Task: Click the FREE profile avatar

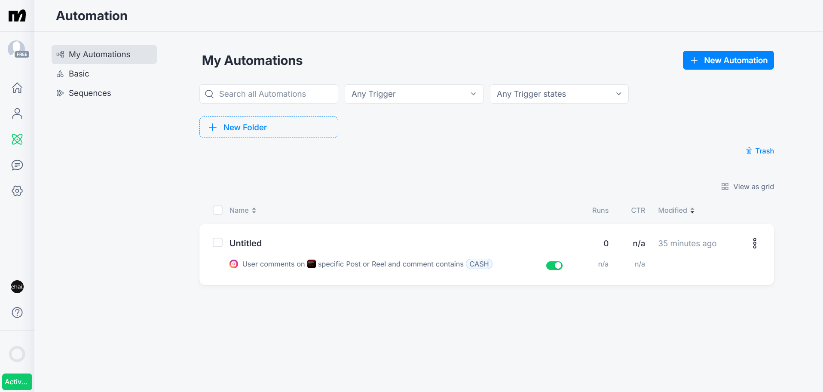Action: 17,49
